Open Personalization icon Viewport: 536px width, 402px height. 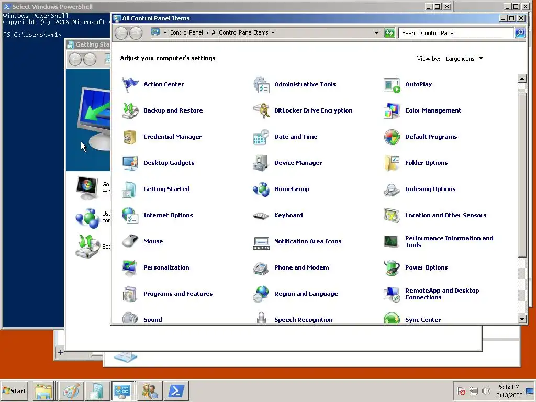click(130, 267)
